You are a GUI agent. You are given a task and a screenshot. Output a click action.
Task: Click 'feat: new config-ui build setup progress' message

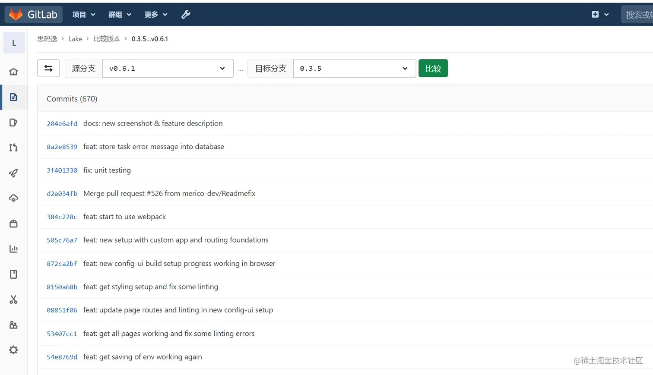(179, 263)
